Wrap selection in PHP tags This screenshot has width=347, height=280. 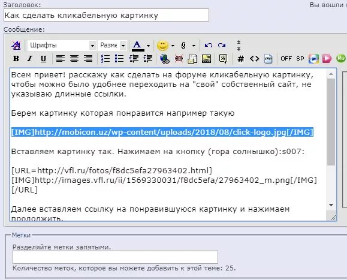click(x=268, y=59)
